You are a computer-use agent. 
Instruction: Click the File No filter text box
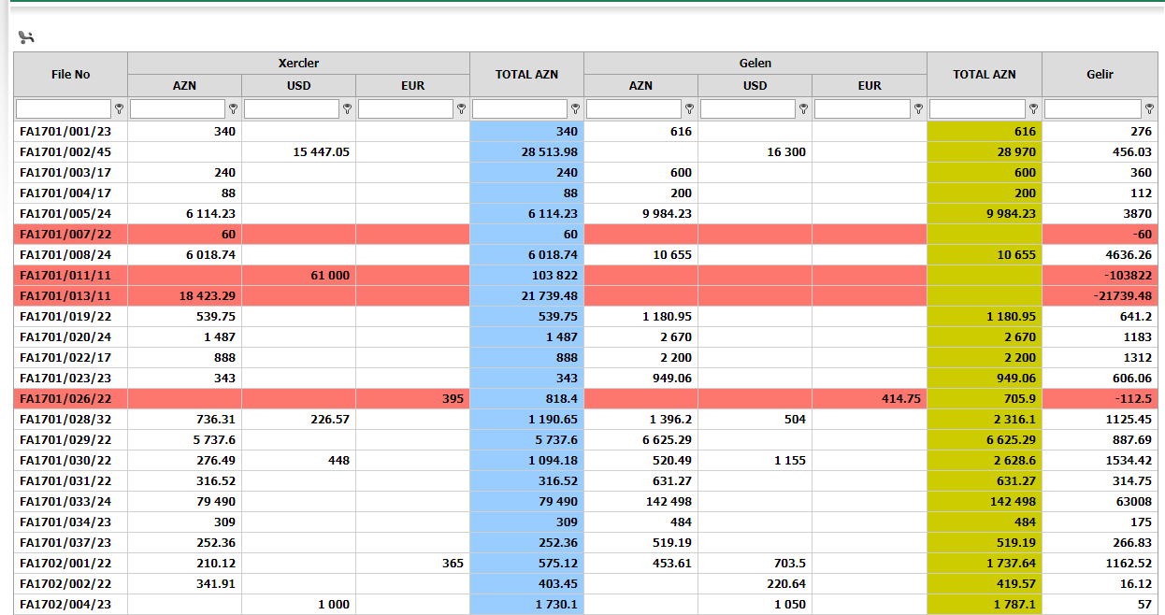click(63, 109)
